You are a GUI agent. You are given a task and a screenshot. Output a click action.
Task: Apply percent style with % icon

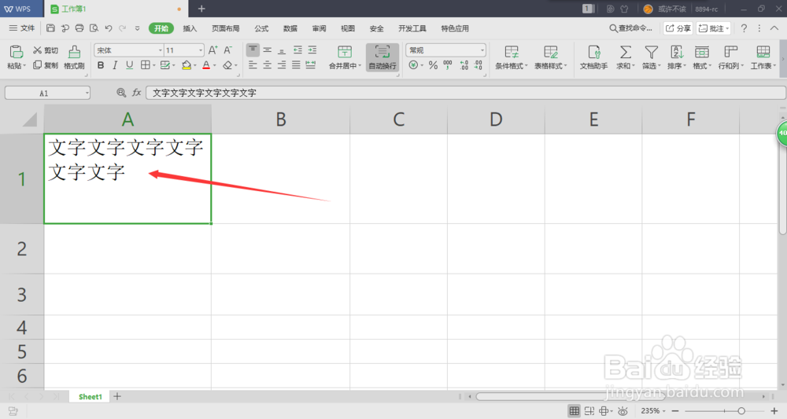click(x=433, y=65)
